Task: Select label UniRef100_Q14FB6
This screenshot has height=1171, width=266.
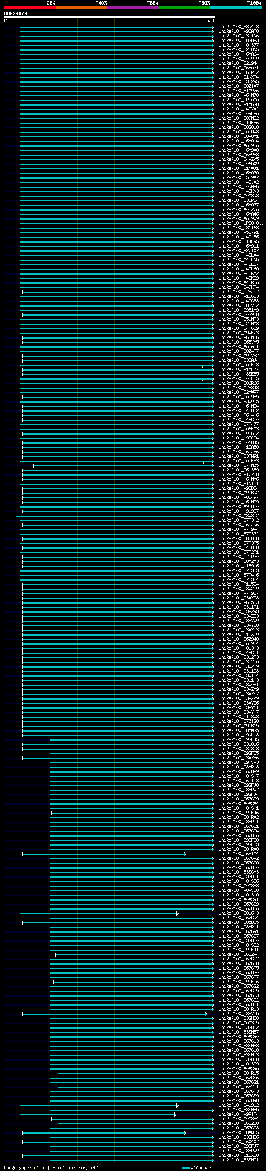Action: click(239, 123)
